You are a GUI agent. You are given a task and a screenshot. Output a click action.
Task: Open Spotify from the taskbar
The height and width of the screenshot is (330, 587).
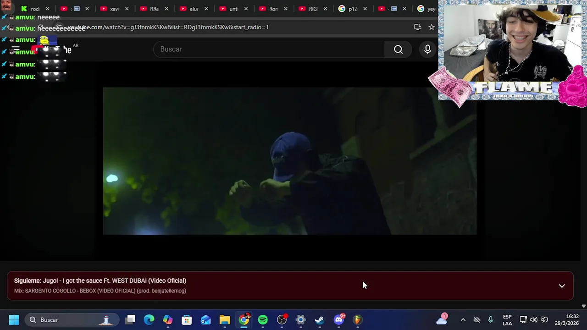[x=263, y=319]
